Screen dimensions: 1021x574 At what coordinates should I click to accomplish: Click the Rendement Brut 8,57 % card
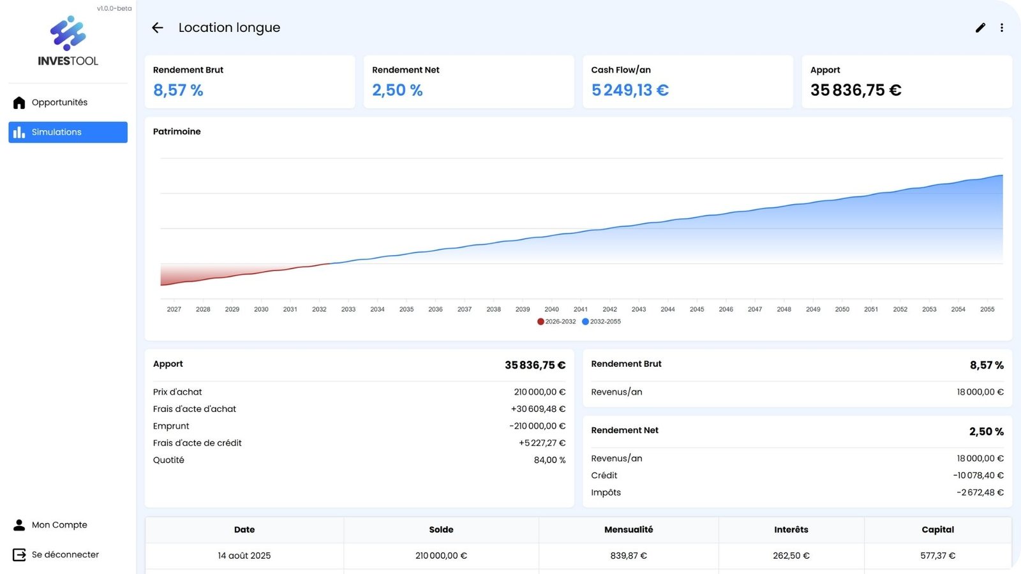click(x=250, y=82)
